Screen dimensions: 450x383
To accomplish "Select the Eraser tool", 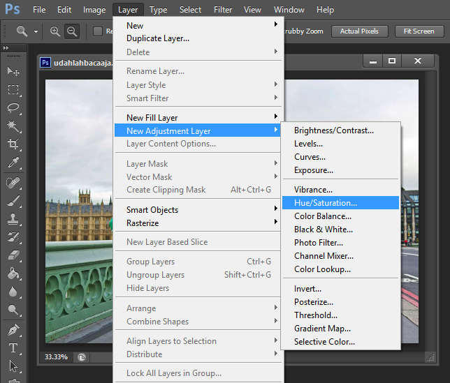I will [13, 255].
